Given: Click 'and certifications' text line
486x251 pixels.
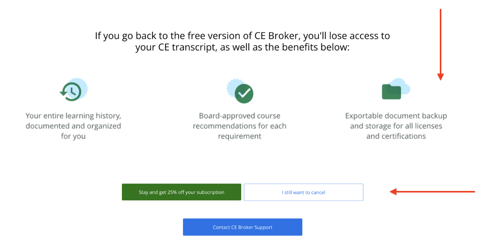Looking at the screenshot, I should point(396,136).
